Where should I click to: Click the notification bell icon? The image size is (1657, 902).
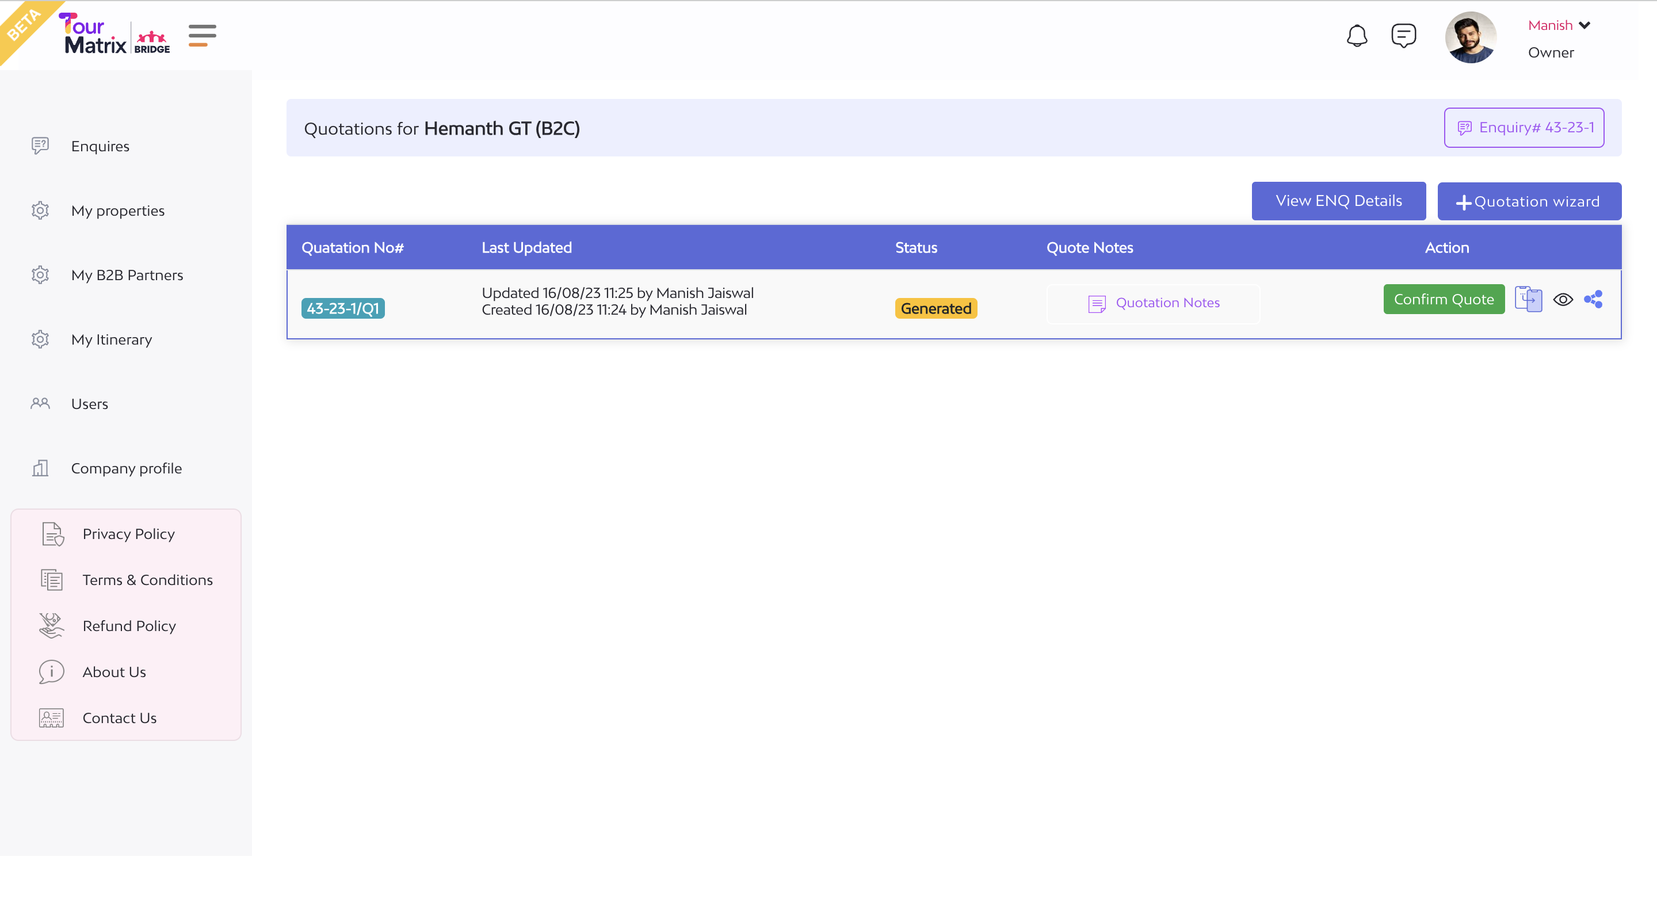1357,36
